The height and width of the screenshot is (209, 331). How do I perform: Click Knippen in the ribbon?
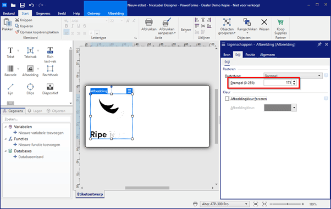click(24, 20)
